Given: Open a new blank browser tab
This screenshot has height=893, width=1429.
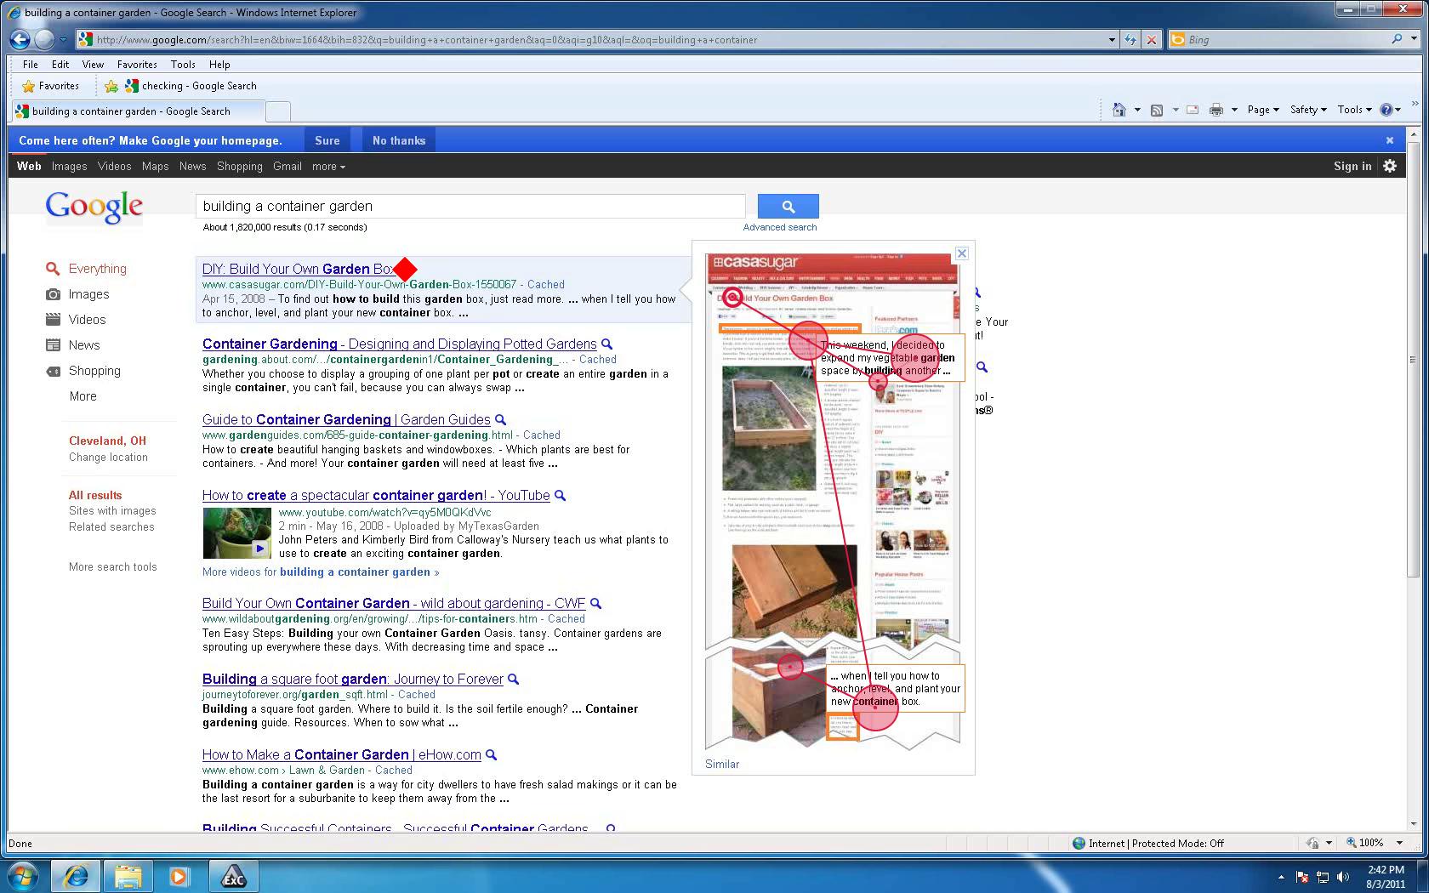Looking at the screenshot, I should click(278, 111).
